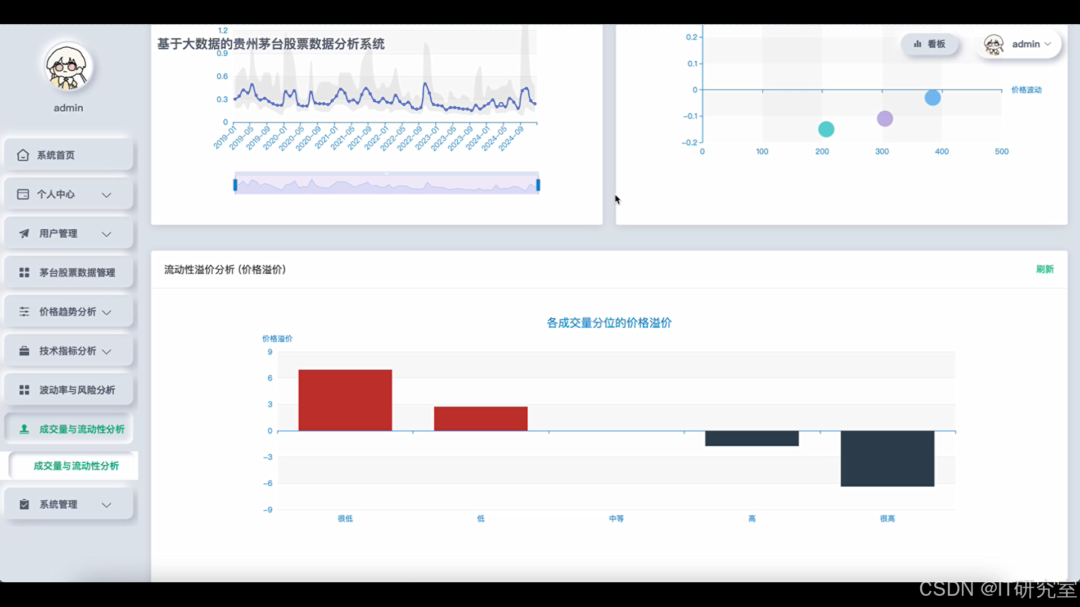This screenshot has height=607, width=1080.
Task: Click the admin username in header
Action: 1026,44
